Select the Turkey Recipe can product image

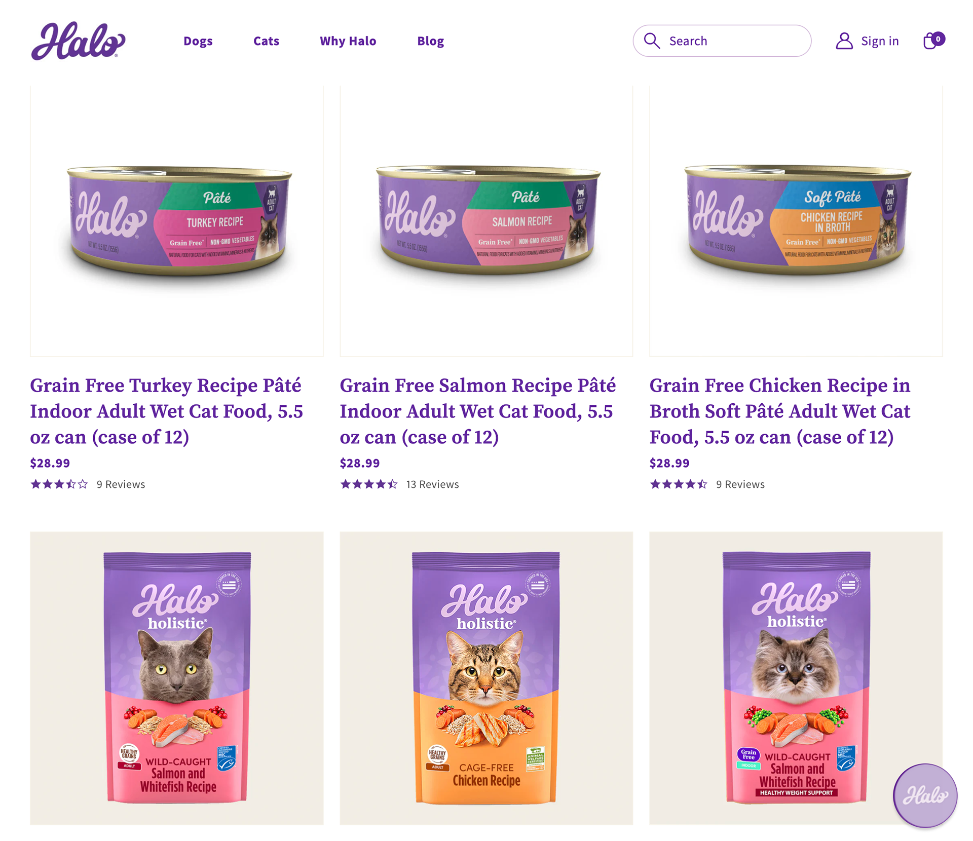(x=177, y=221)
